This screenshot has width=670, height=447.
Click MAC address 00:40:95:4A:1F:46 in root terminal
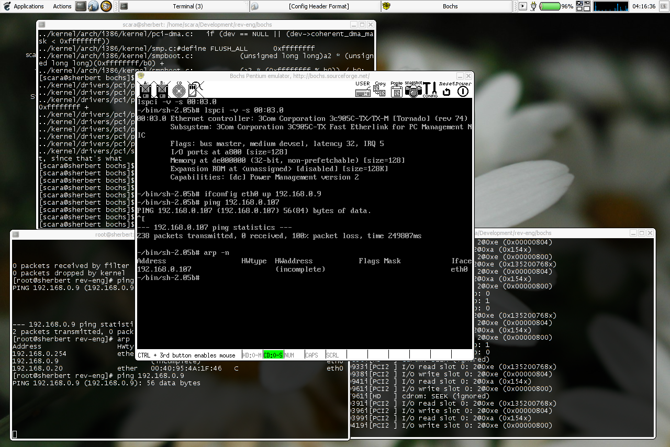pos(186,368)
